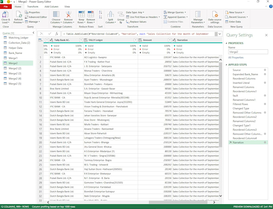Click Close & Load icon
This screenshot has height=209, width=273.
click(5, 14)
